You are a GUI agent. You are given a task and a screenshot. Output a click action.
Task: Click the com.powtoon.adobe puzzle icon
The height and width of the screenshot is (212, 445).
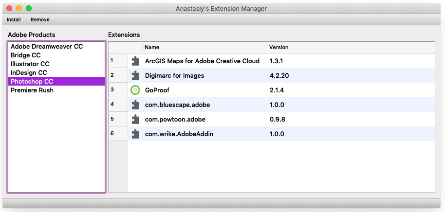coord(135,119)
